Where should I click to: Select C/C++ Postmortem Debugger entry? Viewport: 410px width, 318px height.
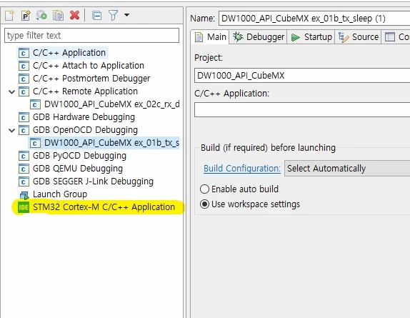[x=91, y=79]
